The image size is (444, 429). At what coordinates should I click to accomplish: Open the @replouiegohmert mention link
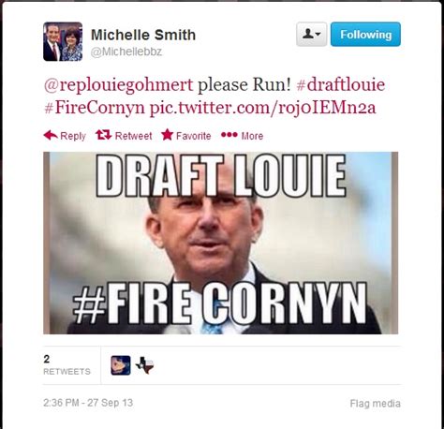click(x=119, y=85)
